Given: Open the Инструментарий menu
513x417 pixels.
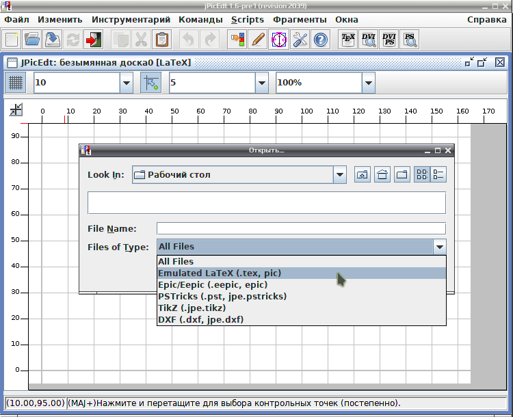Looking at the screenshot, I should 131,20.
